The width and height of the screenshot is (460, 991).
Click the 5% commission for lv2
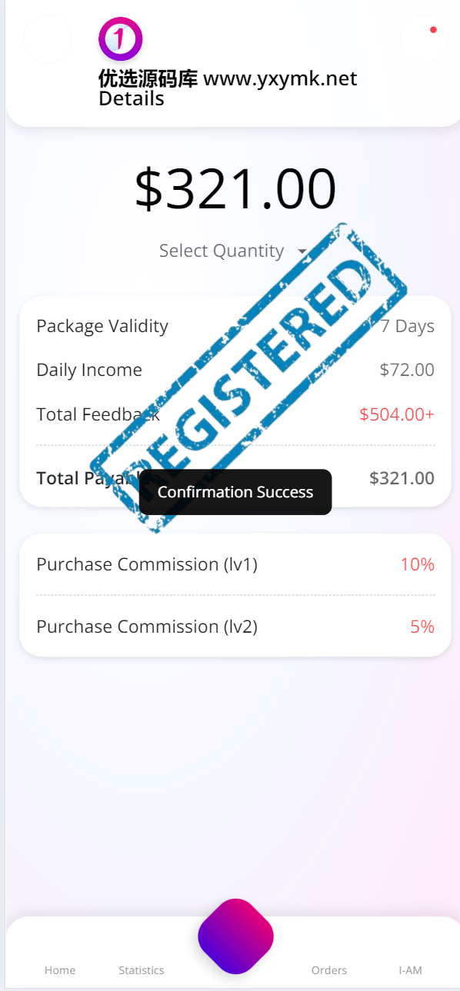coord(422,627)
